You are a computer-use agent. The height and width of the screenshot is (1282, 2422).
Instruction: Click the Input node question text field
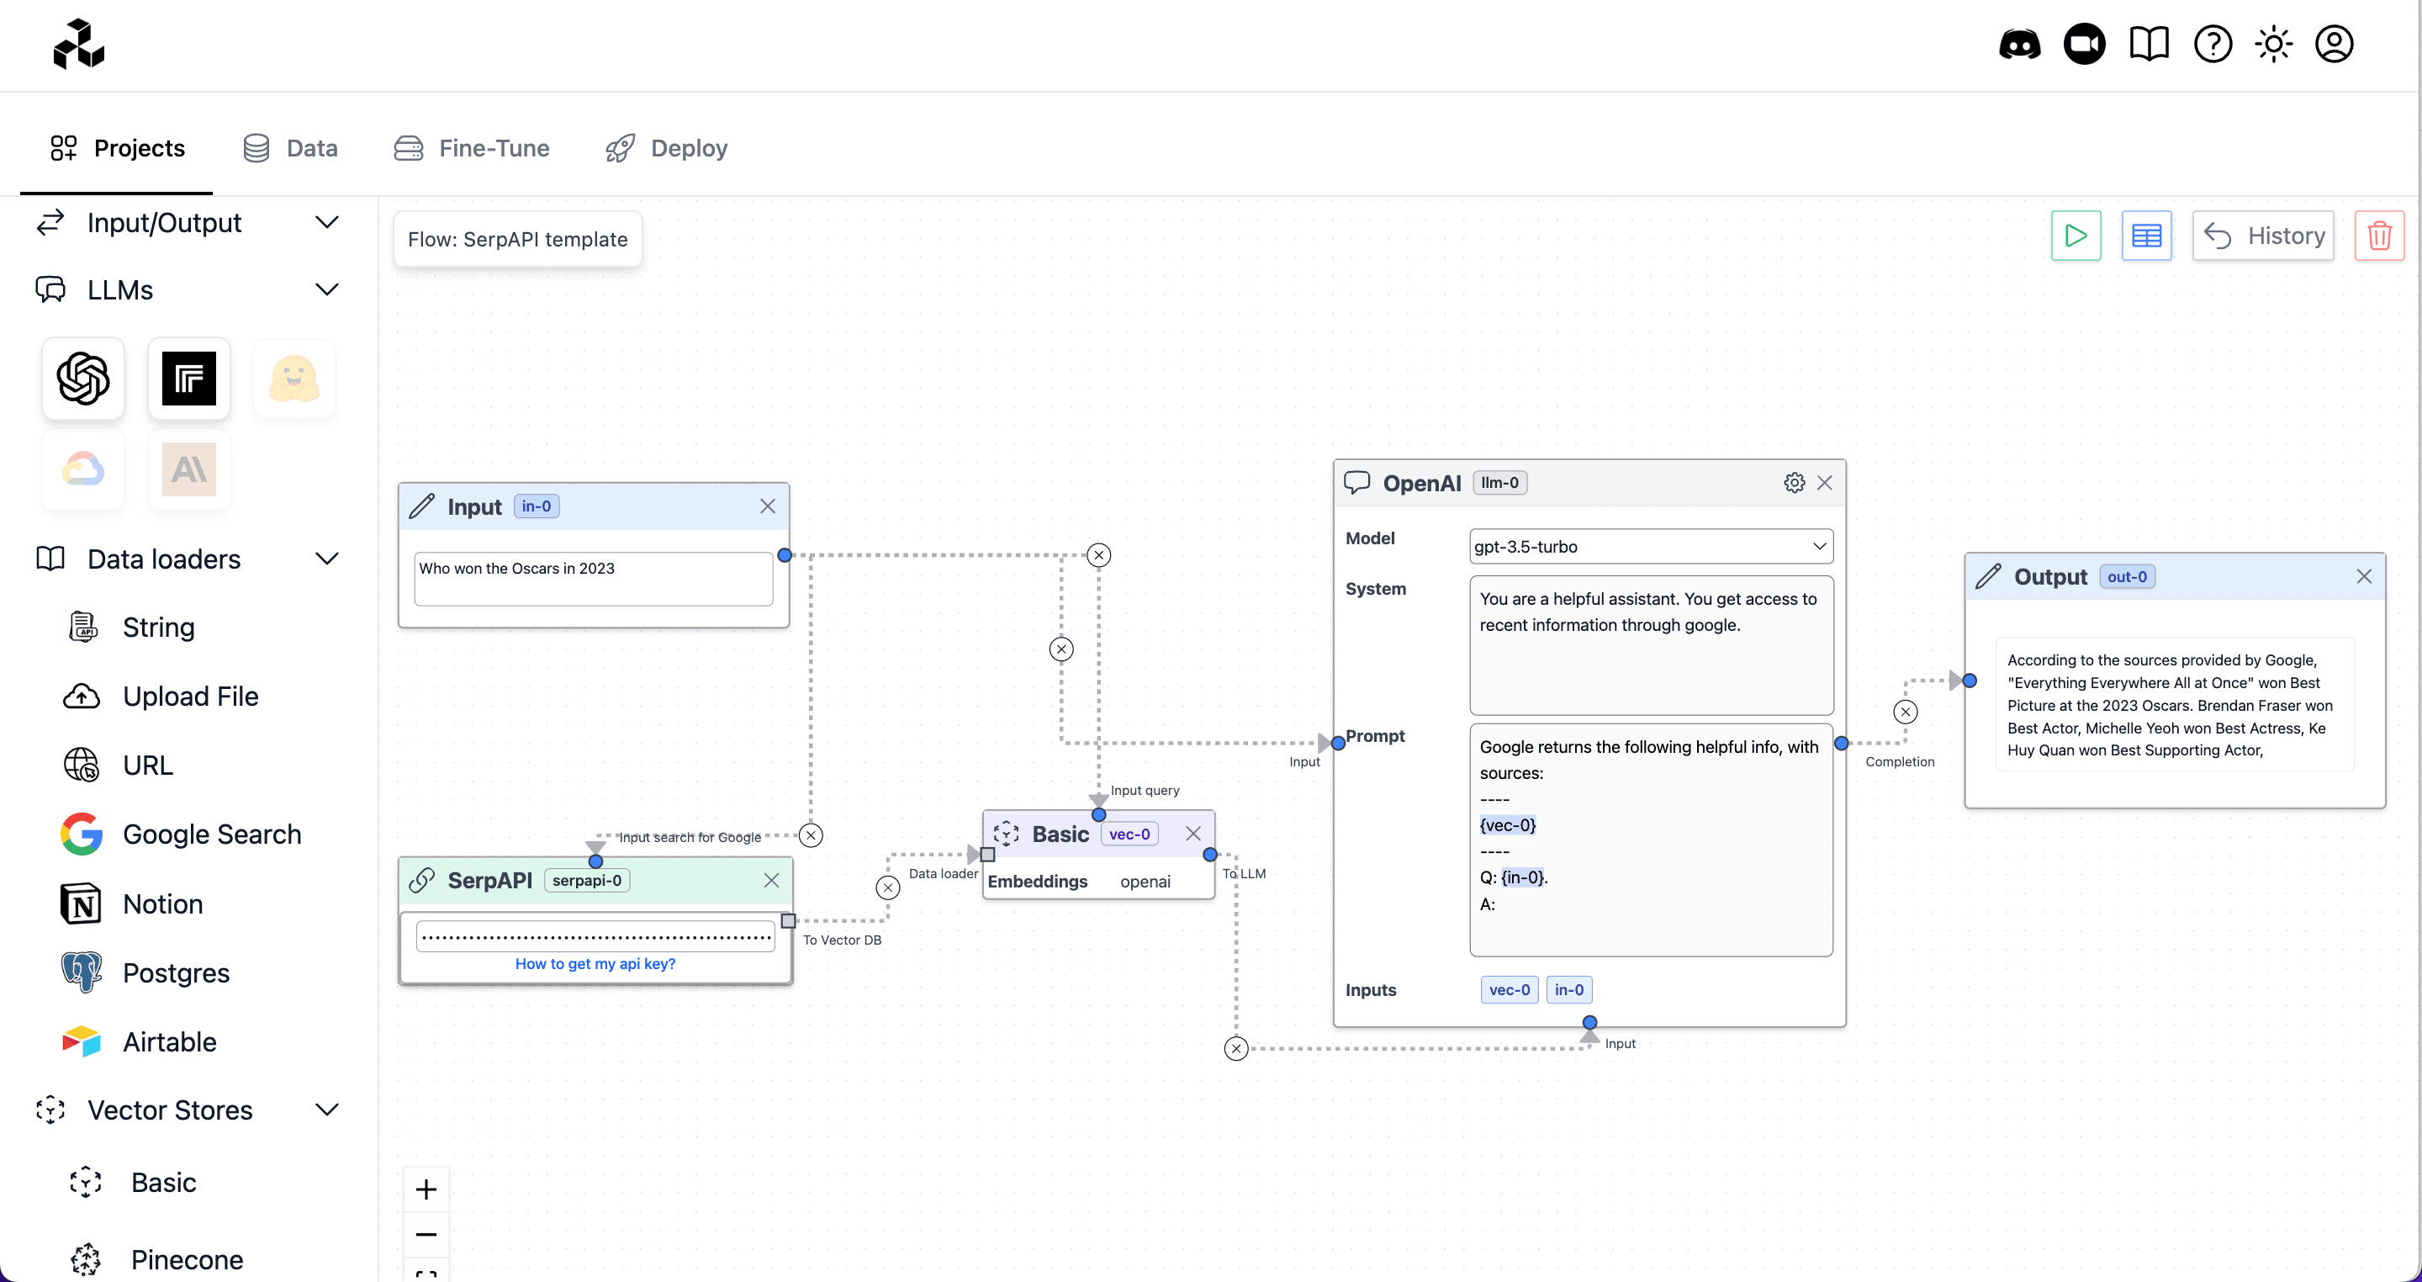pos(593,578)
